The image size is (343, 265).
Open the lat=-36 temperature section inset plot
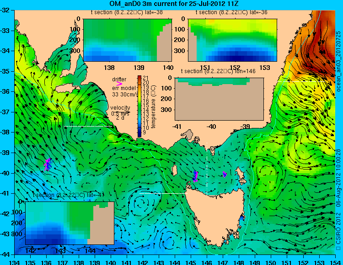tap(232, 40)
